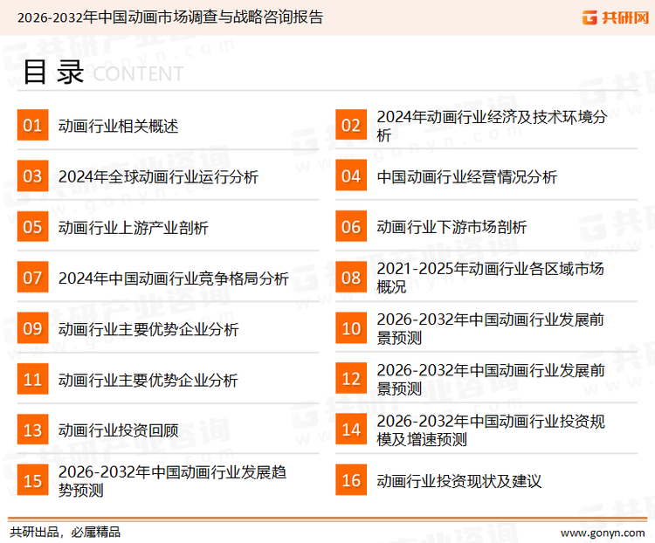Click the orange 08 number box
Viewport: 655px width, 543px height.
point(351,278)
